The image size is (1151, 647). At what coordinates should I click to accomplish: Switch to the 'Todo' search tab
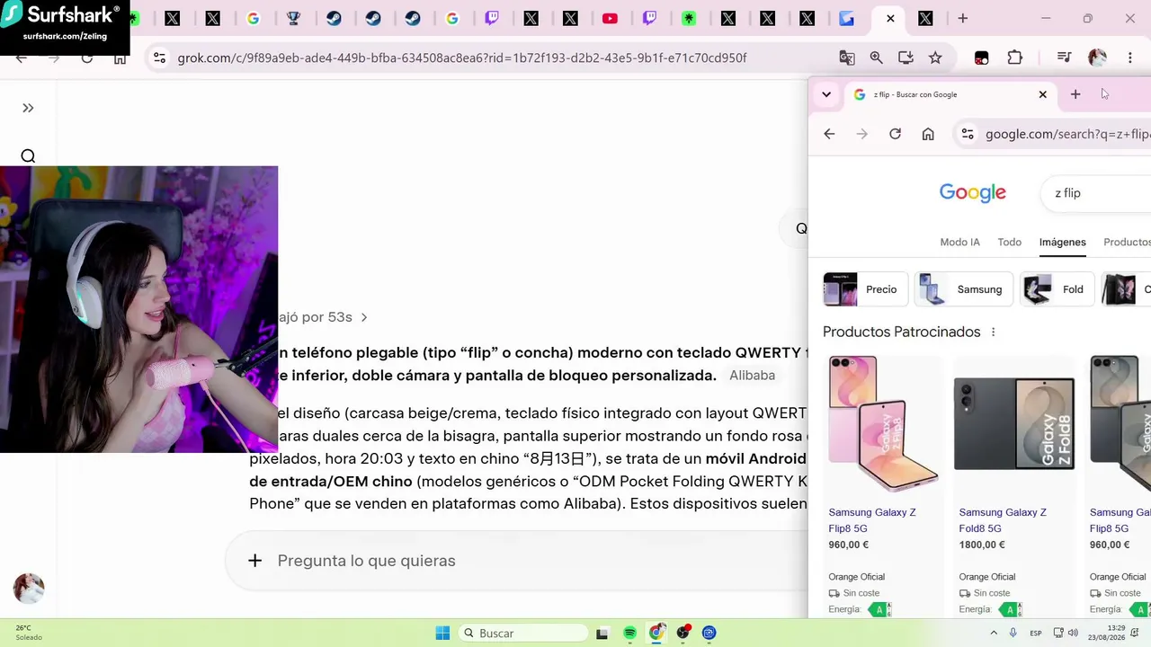tap(1009, 242)
